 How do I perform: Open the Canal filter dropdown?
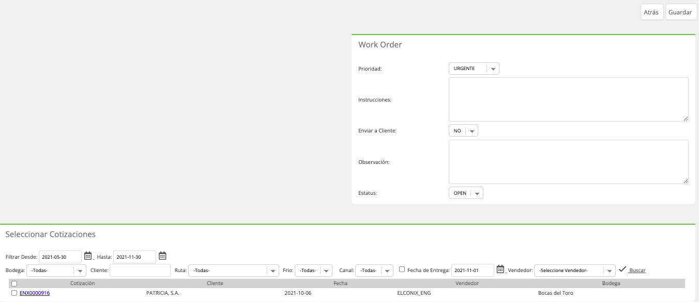(x=374, y=271)
